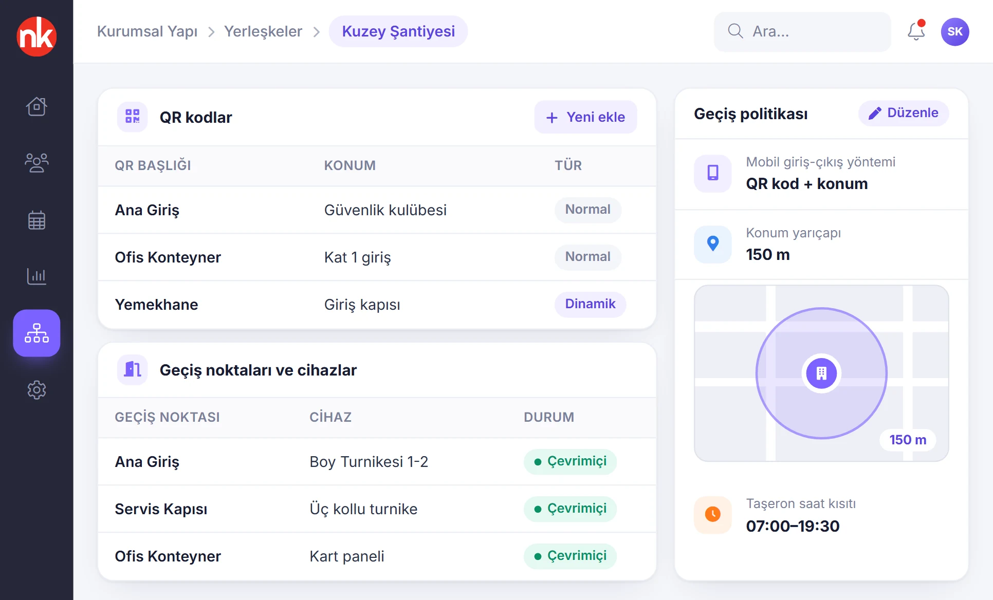993x600 pixels.
Task: Click the Güvenlik kulübesi location cell
Action: coord(385,210)
